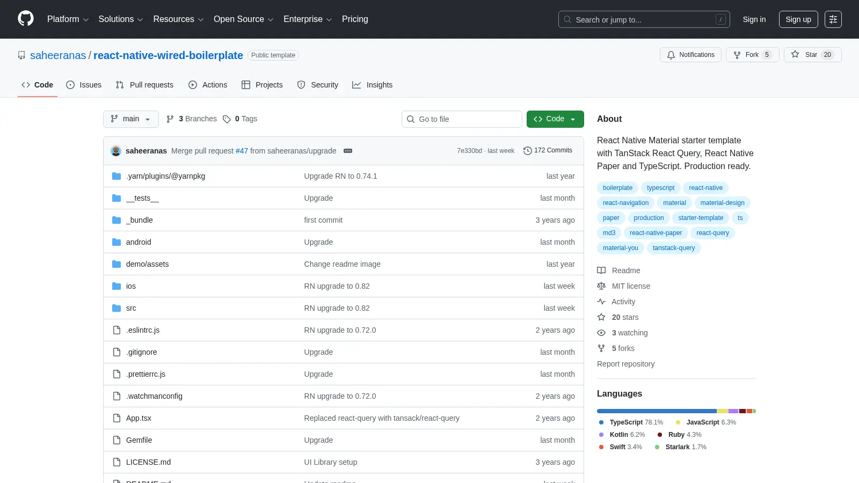Click the Gemfile file icon
The image size is (859, 483).
tap(117, 440)
